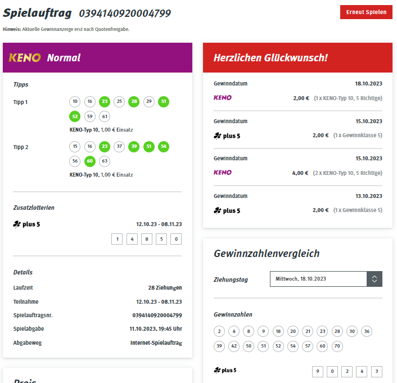Select number 63 in Tipp 2
The width and height of the screenshot is (397, 383).
click(105, 161)
